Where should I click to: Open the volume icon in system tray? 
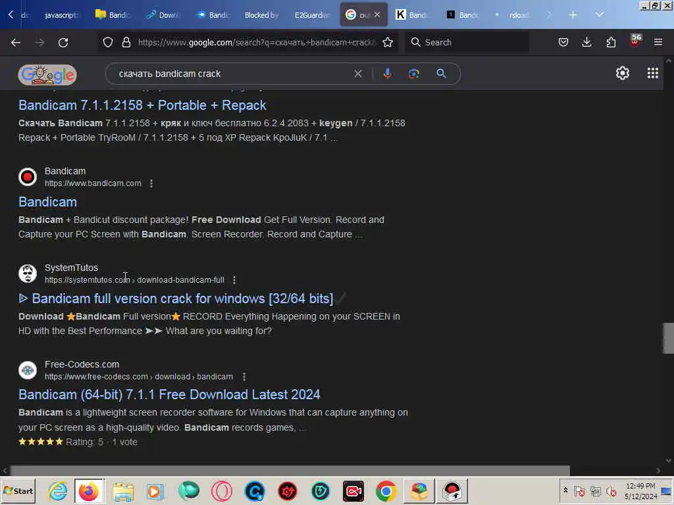tap(611, 491)
